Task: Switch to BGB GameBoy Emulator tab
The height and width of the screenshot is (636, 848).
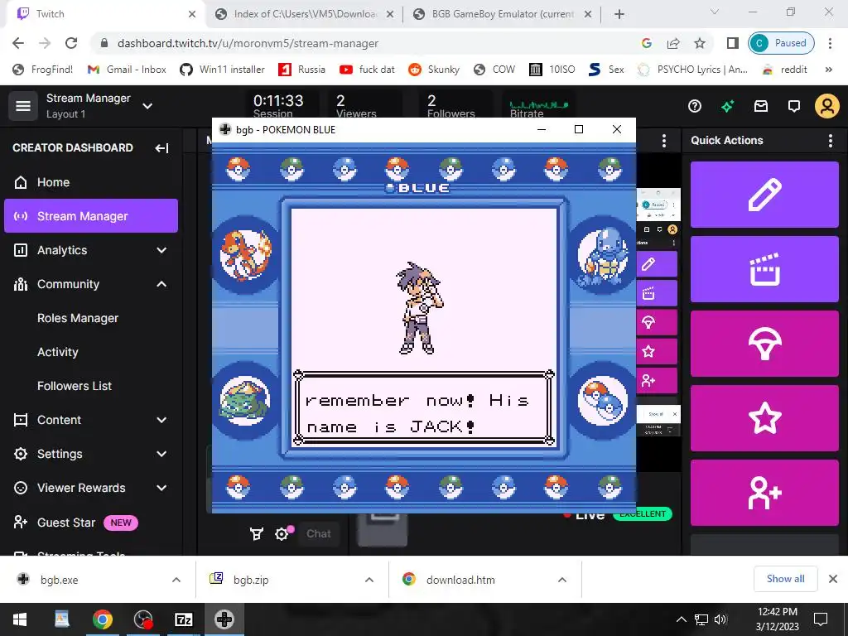Action: coord(501,14)
